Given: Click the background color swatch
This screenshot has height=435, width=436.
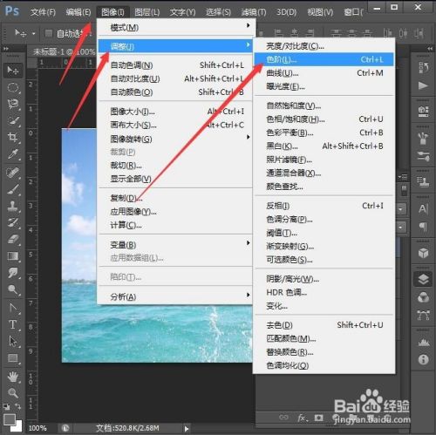Looking at the screenshot, I should tap(17, 427).
